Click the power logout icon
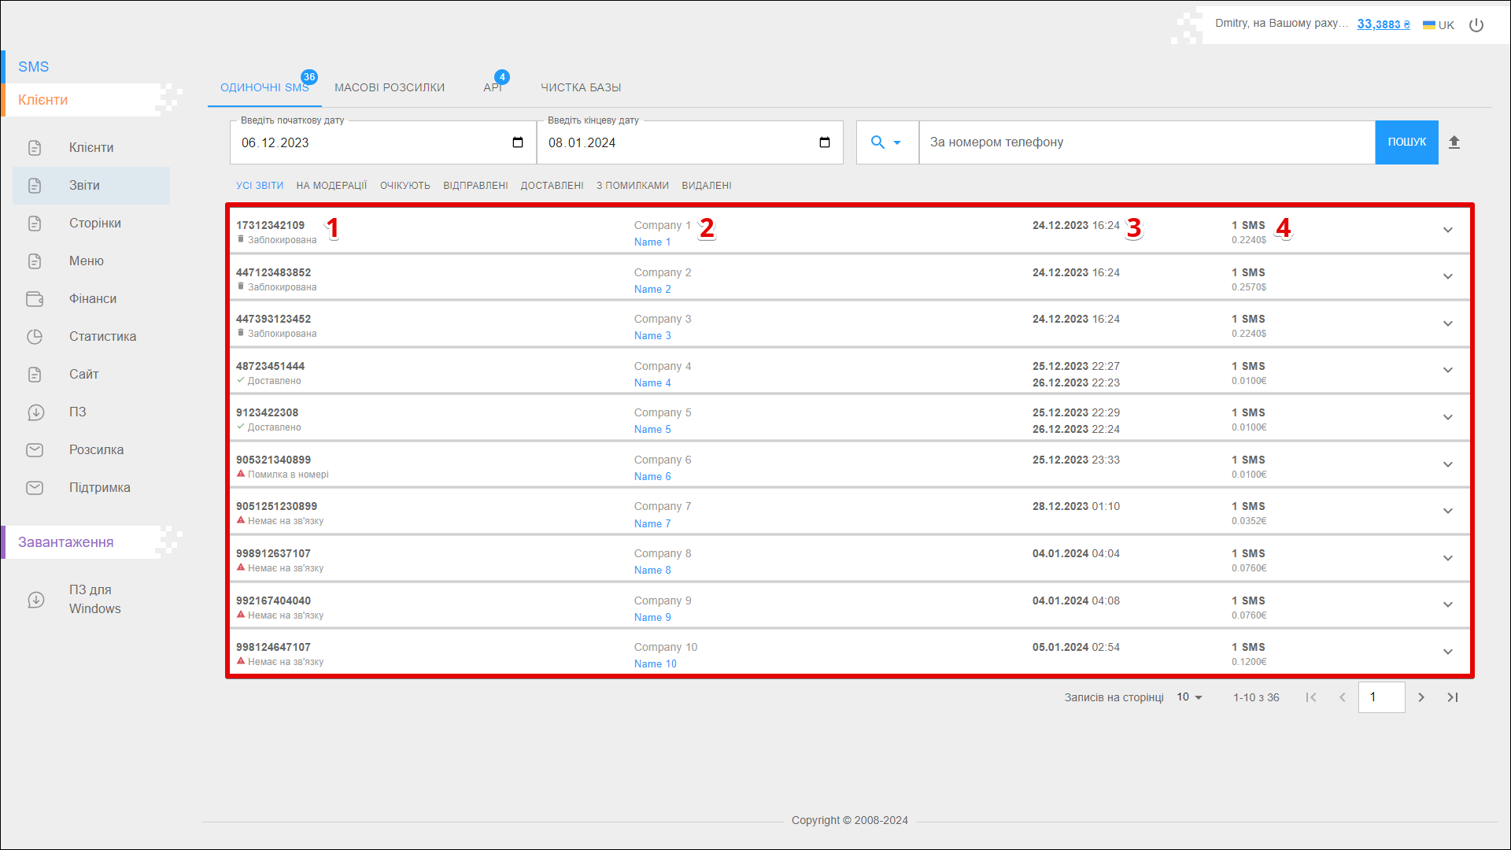 (x=1476, y=25)
